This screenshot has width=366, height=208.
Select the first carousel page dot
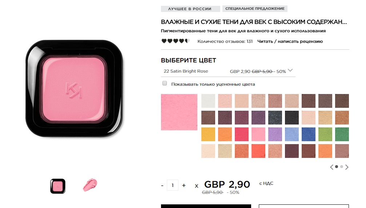[337, 167]
